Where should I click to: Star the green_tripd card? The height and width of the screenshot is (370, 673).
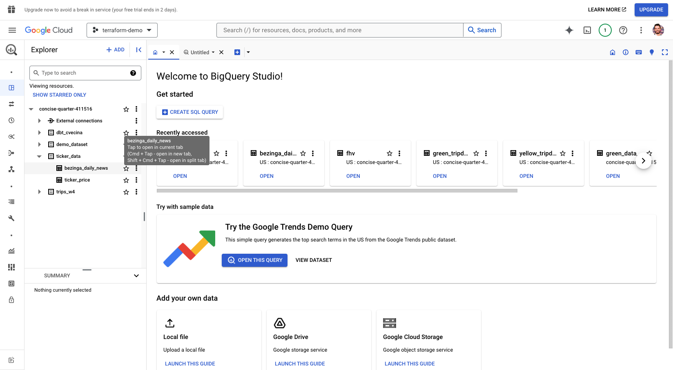click(476, 153)
